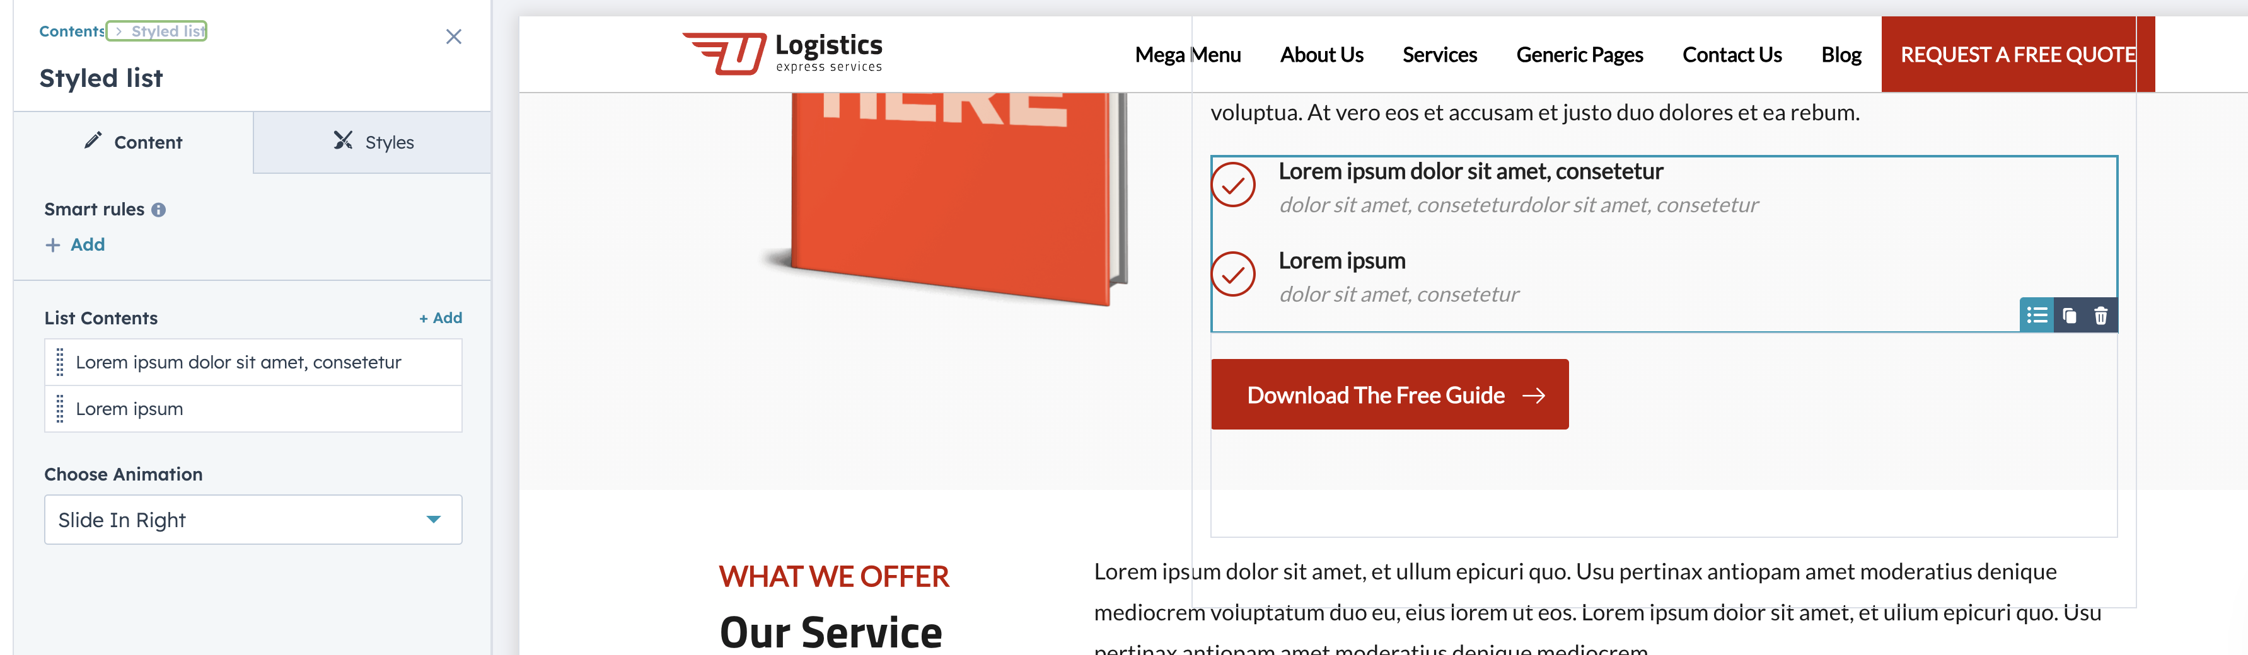2248x655 pixels.
Task: Go back to Contents breadcrumb
Action: 71,31
